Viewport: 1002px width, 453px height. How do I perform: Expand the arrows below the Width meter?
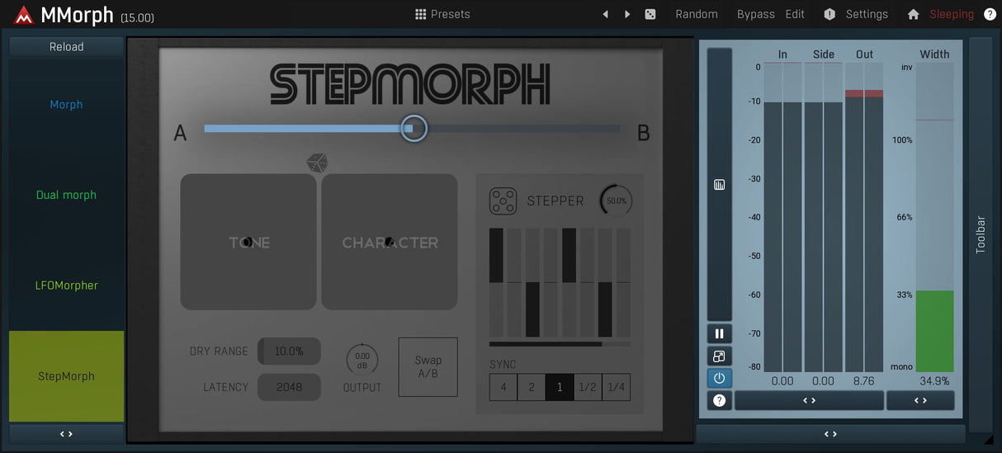[920, 400]
